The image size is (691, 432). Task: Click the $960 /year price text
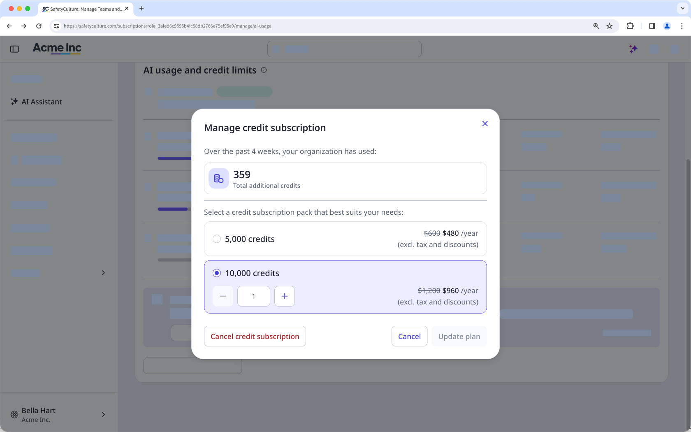click(x=460, y=290)
